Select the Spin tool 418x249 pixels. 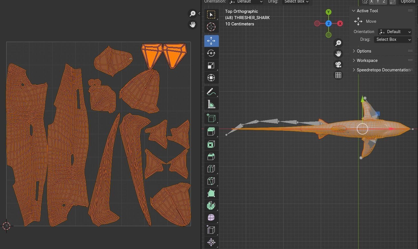click(211, 205)
